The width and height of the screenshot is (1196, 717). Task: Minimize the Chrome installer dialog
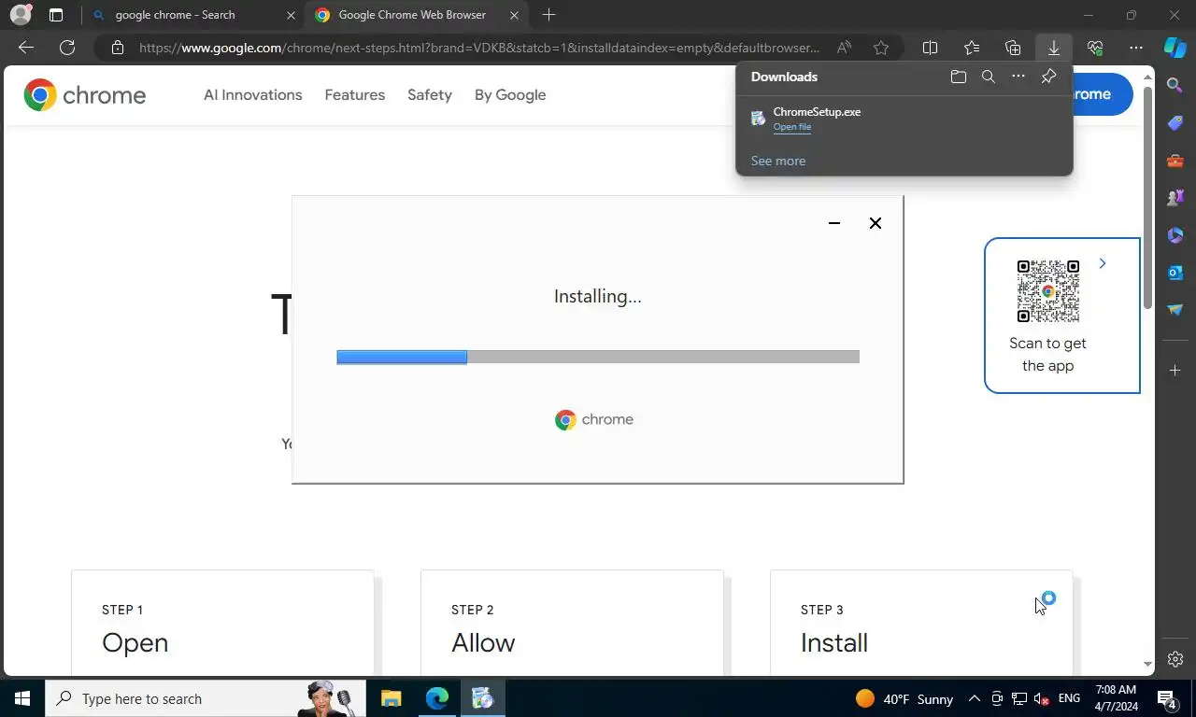(833, 223)
